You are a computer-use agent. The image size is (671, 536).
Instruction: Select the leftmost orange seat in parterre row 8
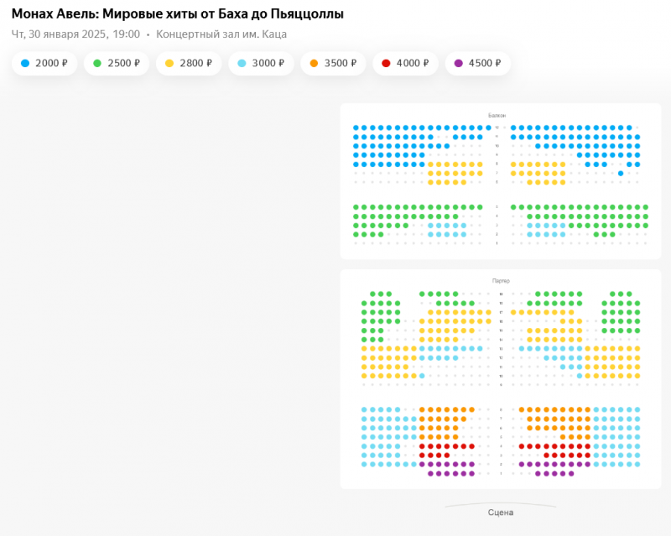(422, 409)
